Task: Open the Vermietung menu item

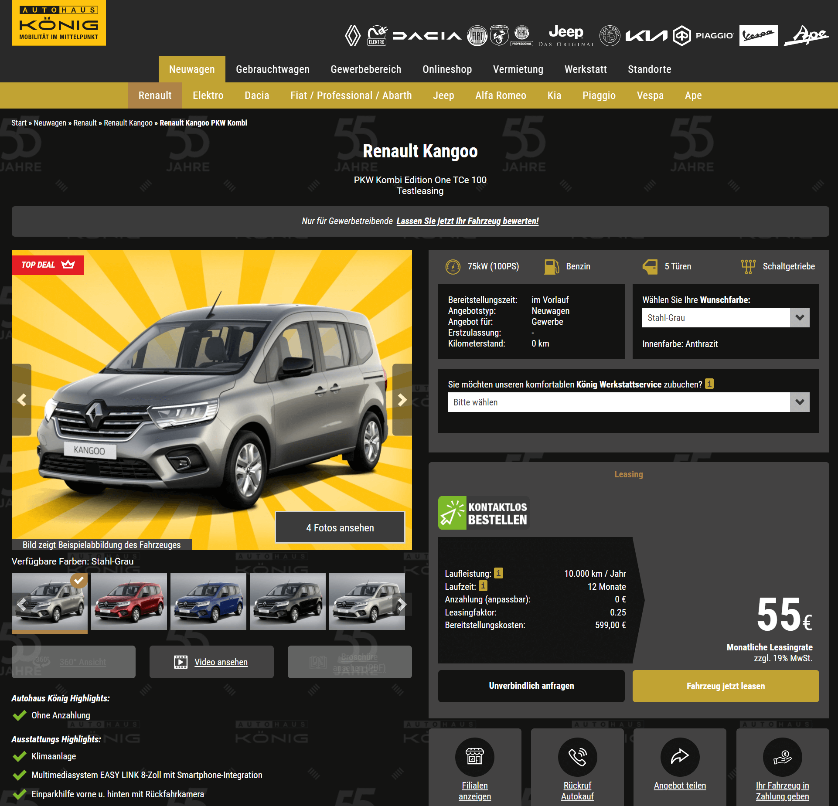Action: click(518, 69)
